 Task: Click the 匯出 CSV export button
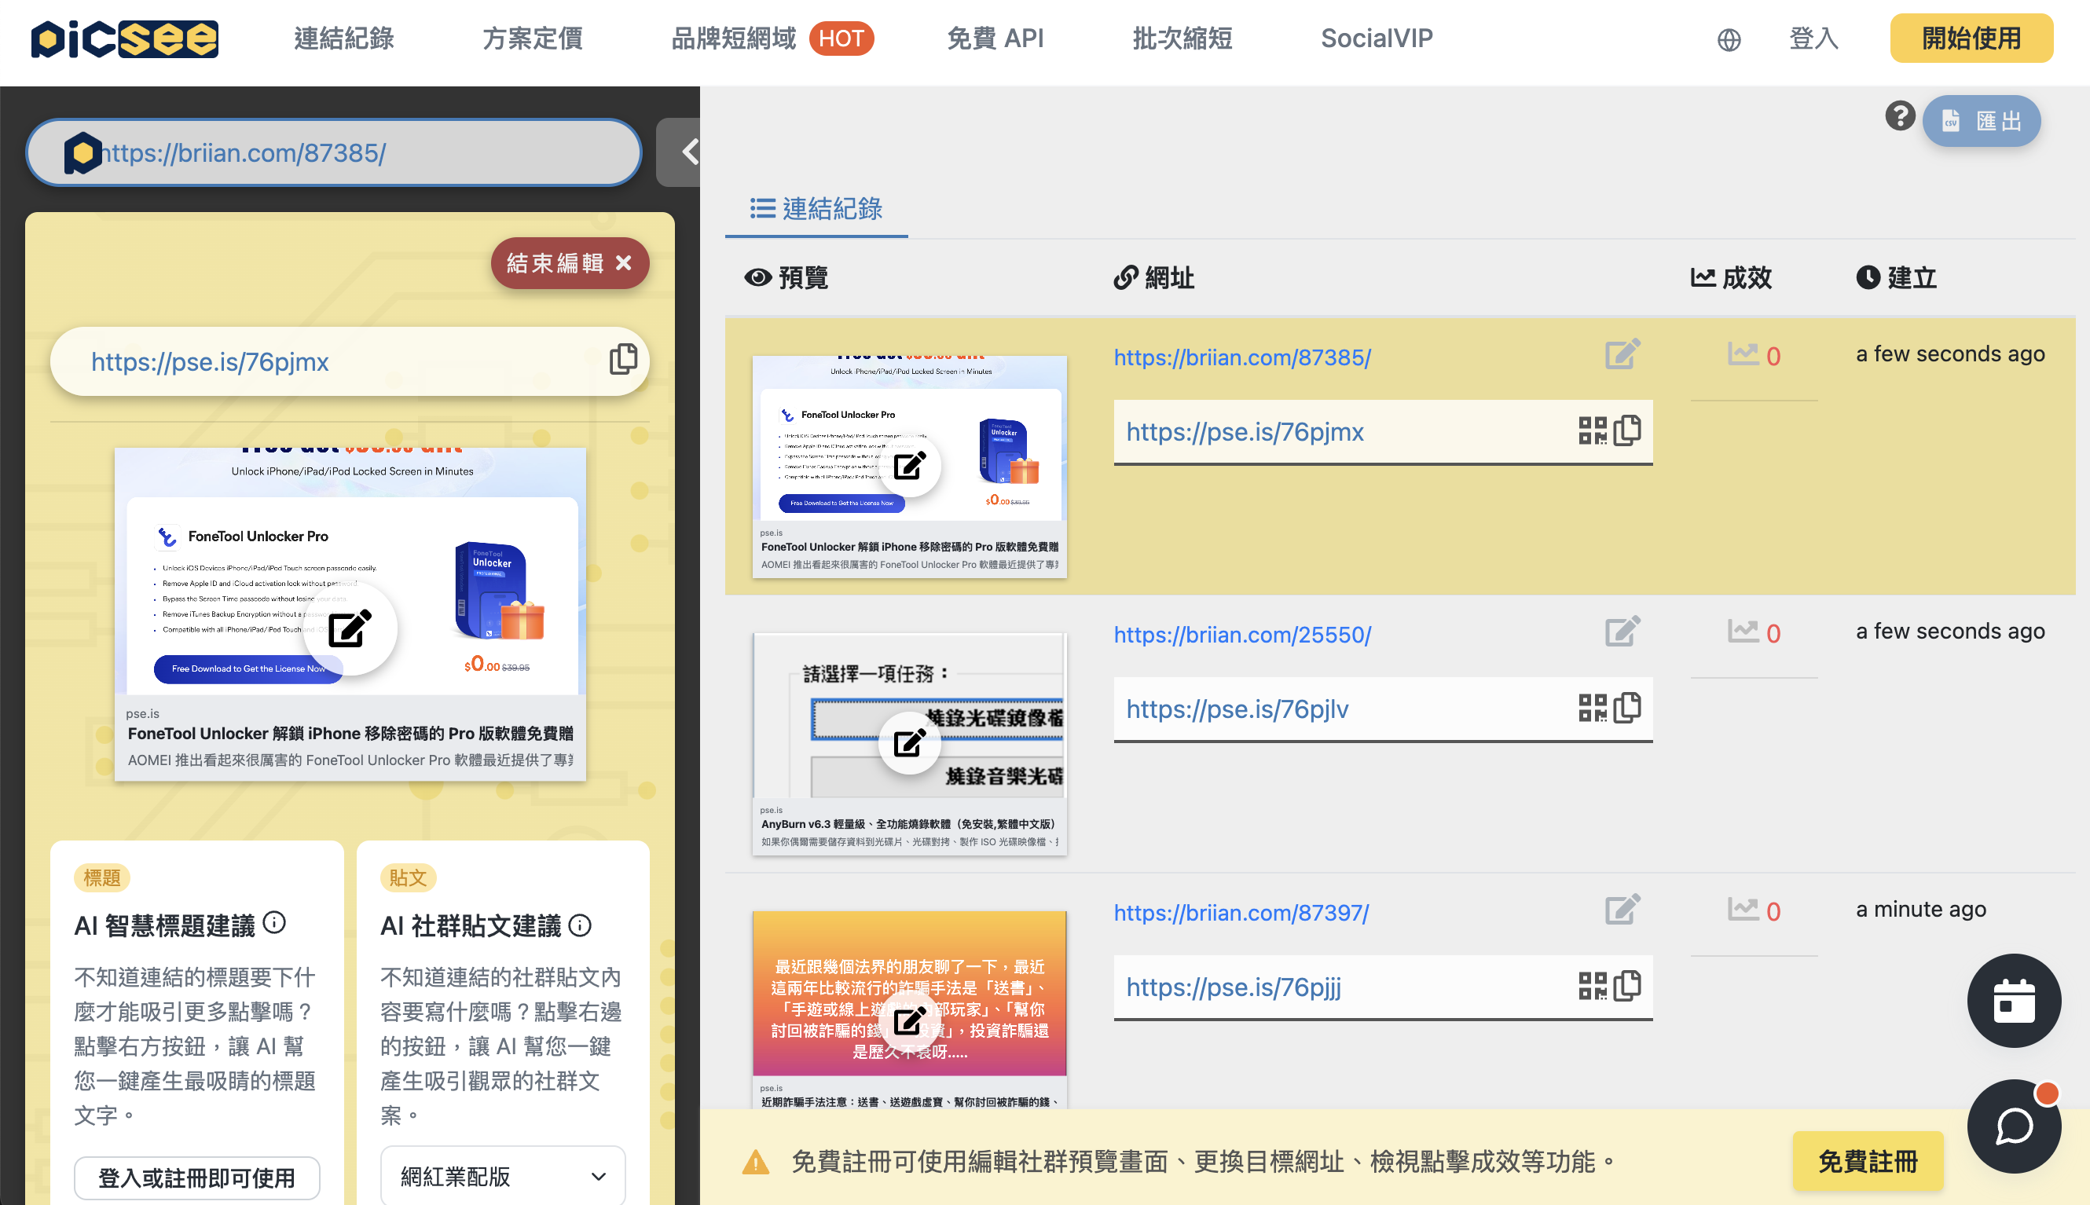click(1981, 122)
